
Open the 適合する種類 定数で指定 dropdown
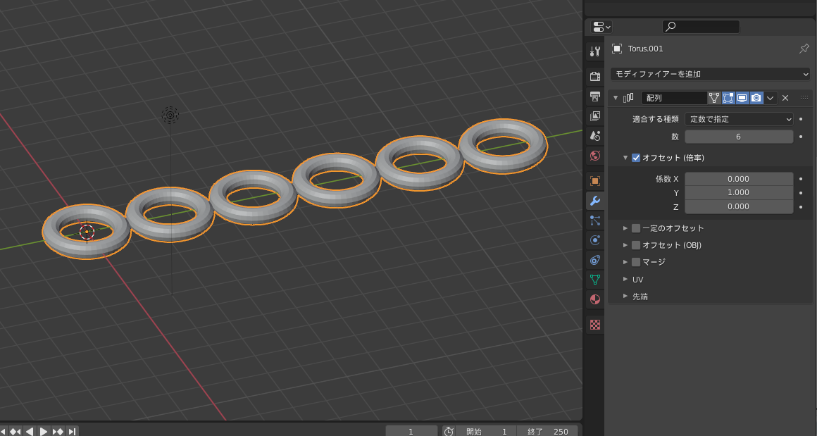[x=739, y=119]
